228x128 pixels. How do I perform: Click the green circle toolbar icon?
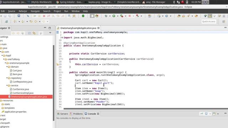coord(83,16)
